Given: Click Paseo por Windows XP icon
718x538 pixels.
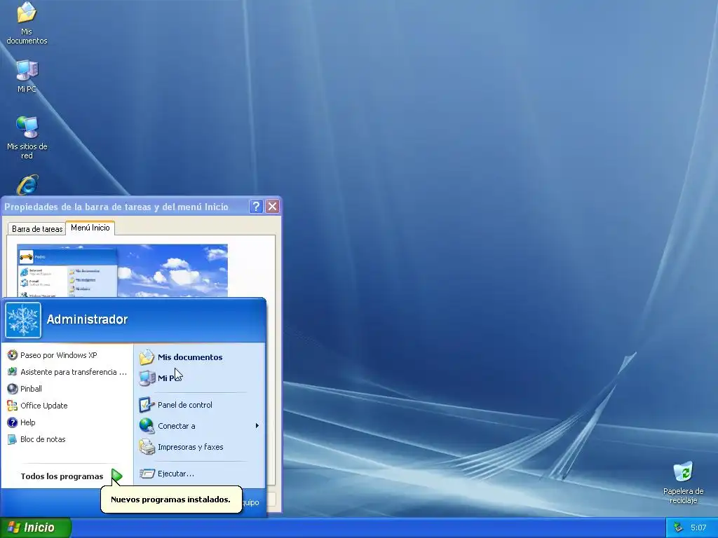Looking at the screenshot, I should (13, 355).
